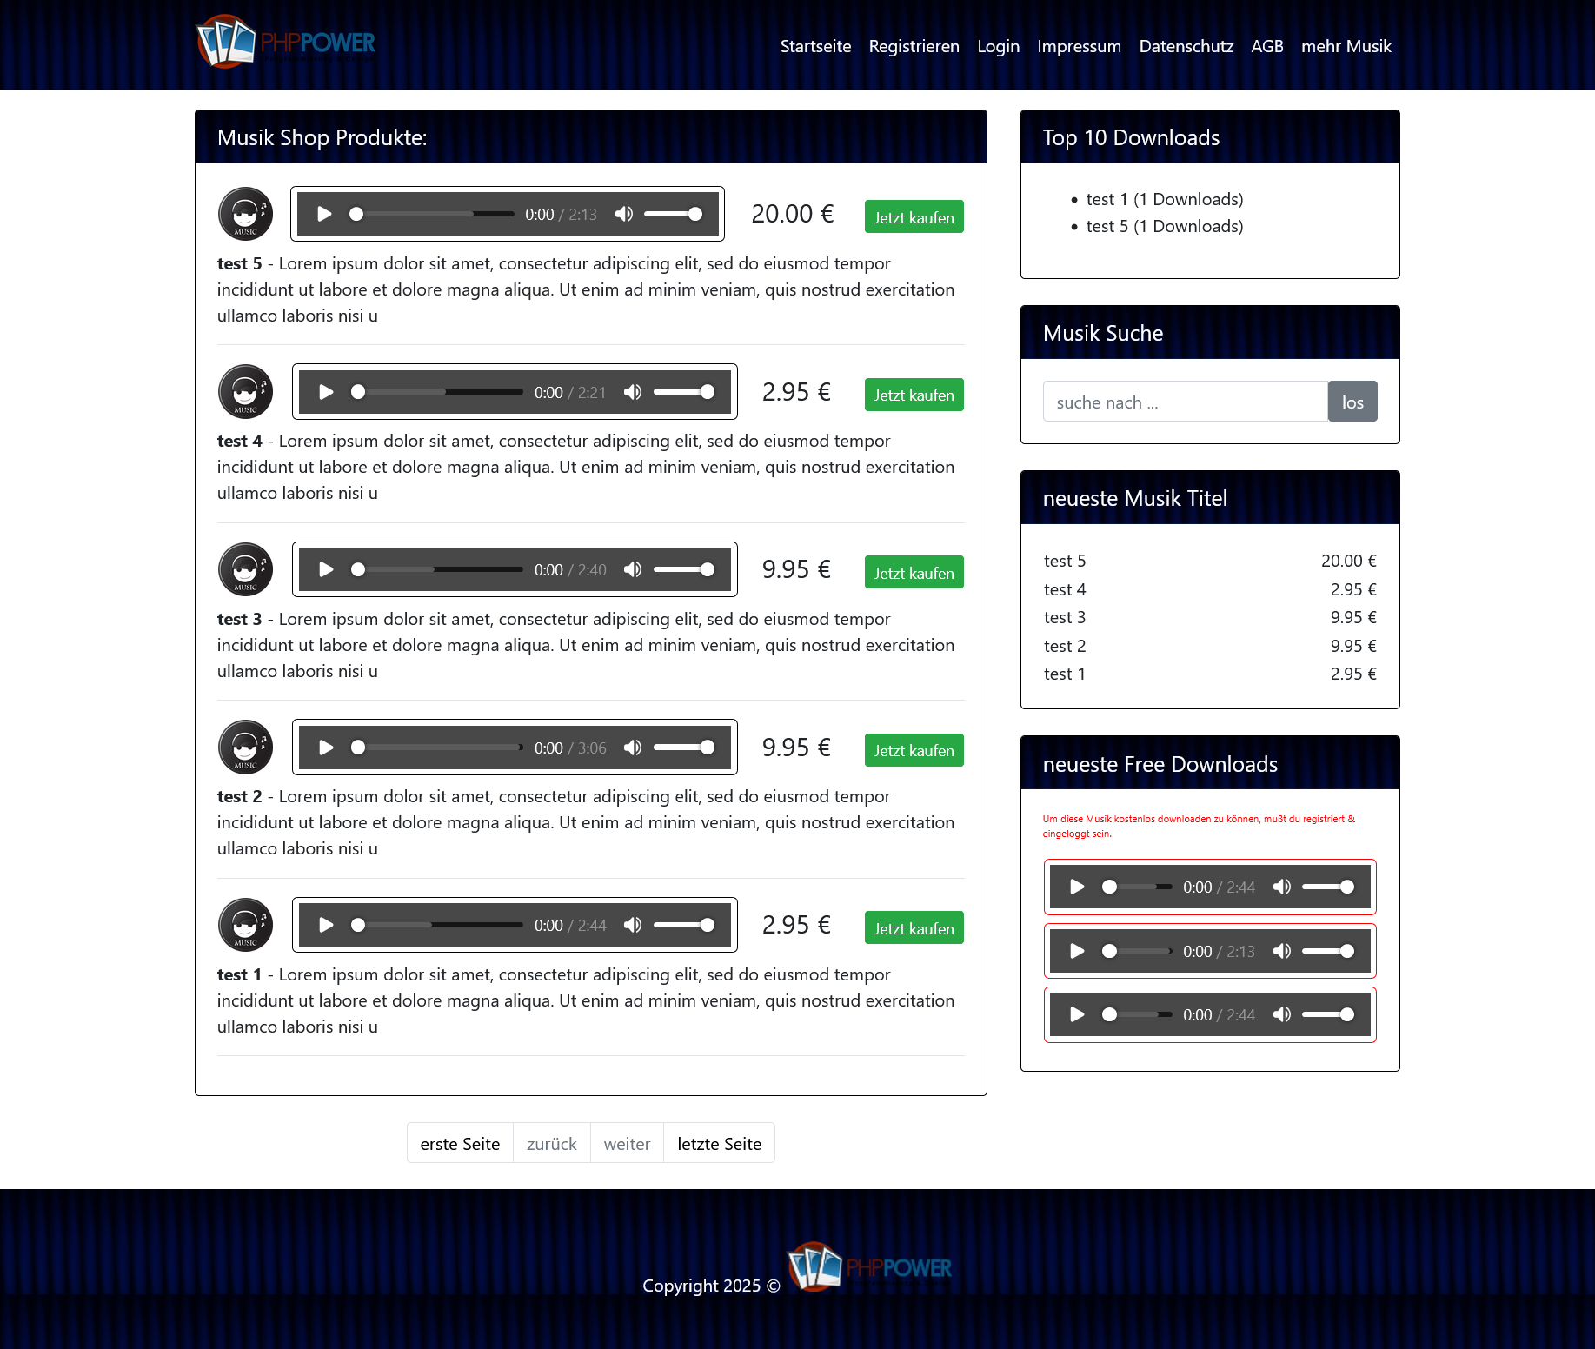Play the 2:13 free download track
Image resolution: width=1595 pixels, height=1349 pixels.
point(1077,951)
